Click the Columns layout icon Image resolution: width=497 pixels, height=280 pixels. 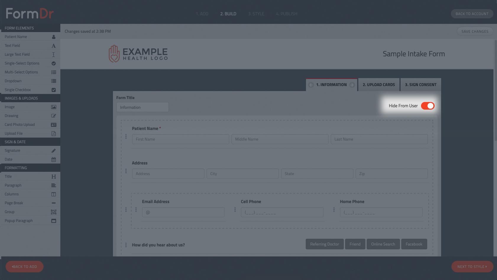54,194
